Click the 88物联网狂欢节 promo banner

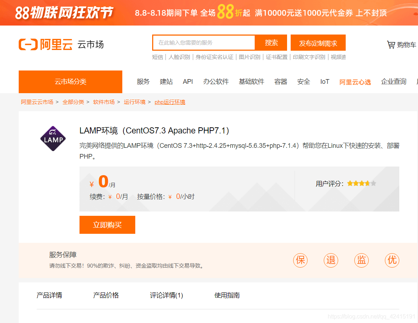pos(209,13)
